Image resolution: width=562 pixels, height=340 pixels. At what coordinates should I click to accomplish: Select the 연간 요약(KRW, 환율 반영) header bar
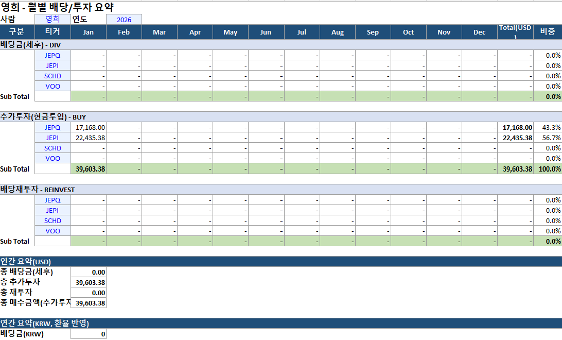281,323
